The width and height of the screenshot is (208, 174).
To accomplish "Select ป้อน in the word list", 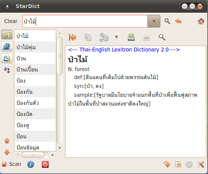I will tap(35, 136).
